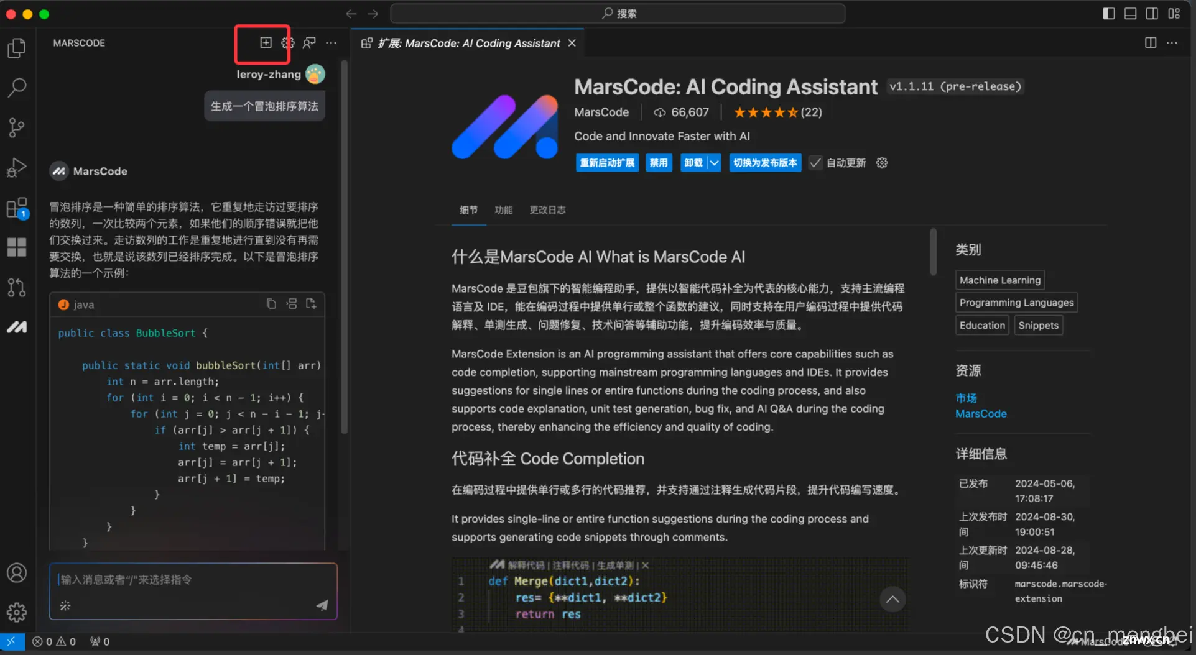Screen dimensions: 1196x655
Task: Open the Extensions view with badge
Action: pos(17,208)
